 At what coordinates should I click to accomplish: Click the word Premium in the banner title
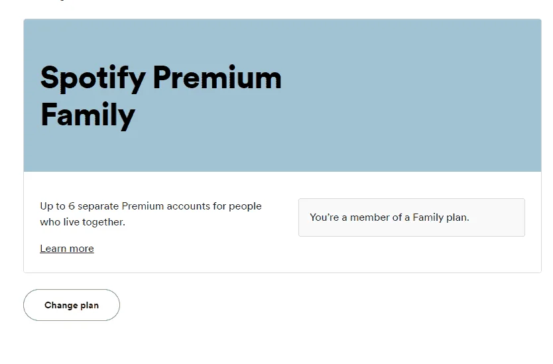(217, 78)
